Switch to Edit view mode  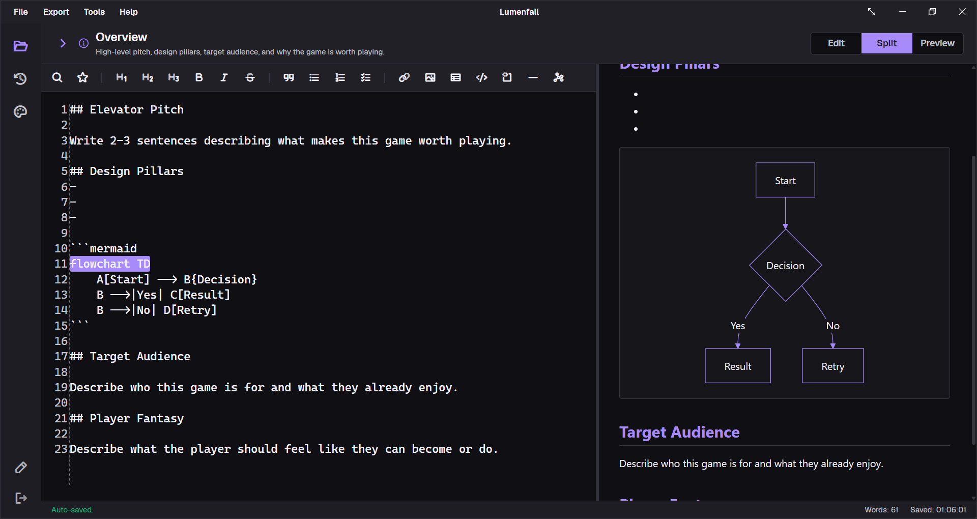tap(836, 43)
